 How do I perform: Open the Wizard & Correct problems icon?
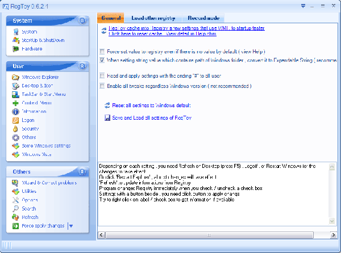point(15,183)
